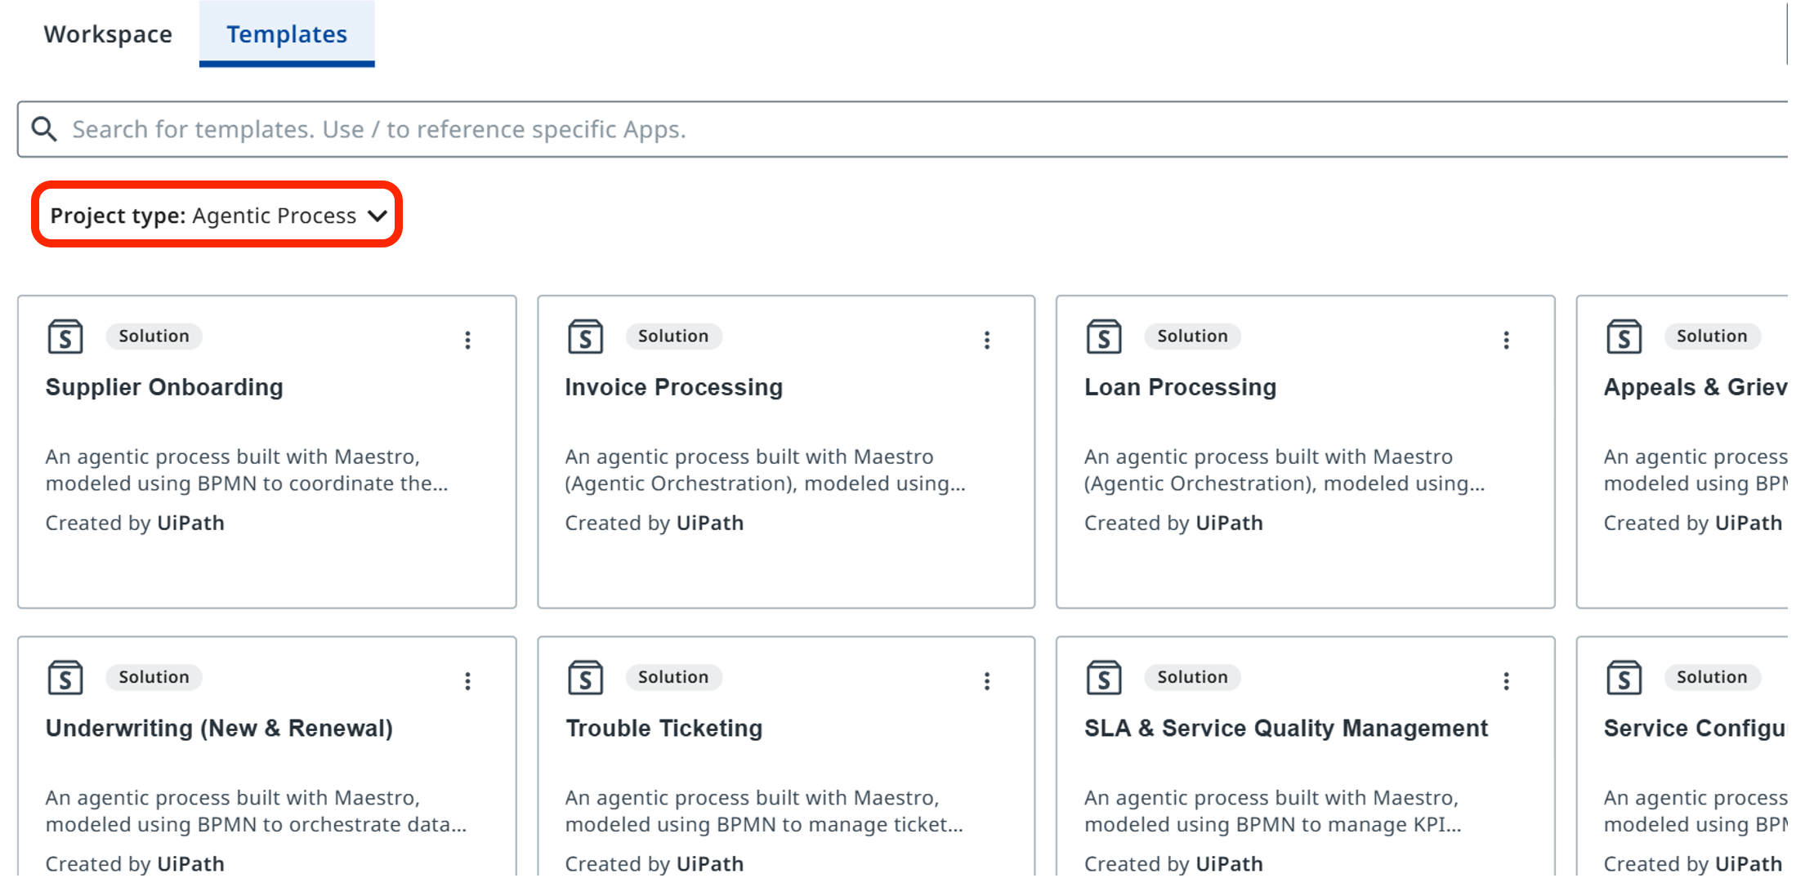The height and width of the screenshot is (878, 1805).
Task: Click 'Created by UiPath' on Supplier Onboarding
Action: click(135, 524)
